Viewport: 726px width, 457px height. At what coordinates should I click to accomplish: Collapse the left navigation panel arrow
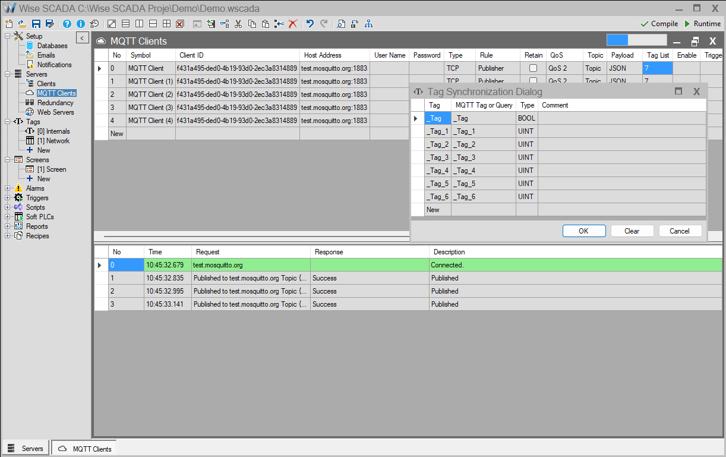tap(83, 38)
